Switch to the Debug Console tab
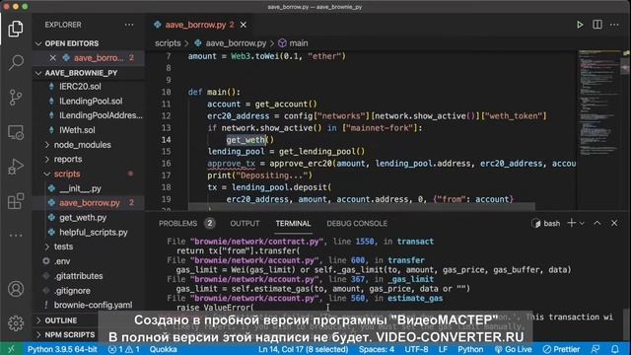Viewport: 631px width, 355px height. coord(357,224)
